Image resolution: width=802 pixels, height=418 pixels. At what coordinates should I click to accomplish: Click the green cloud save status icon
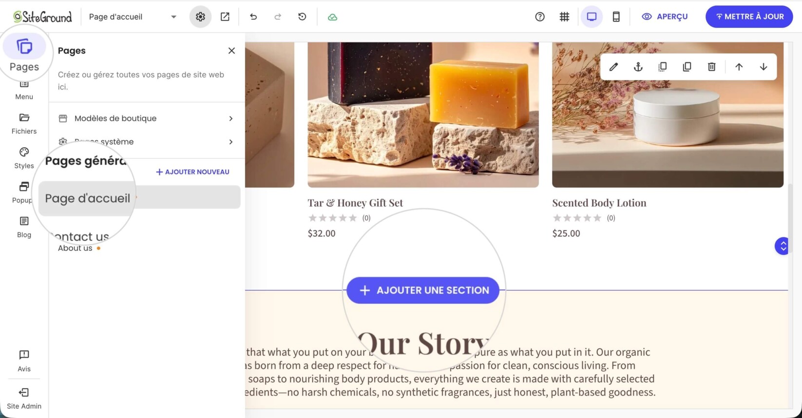(332, 17)
